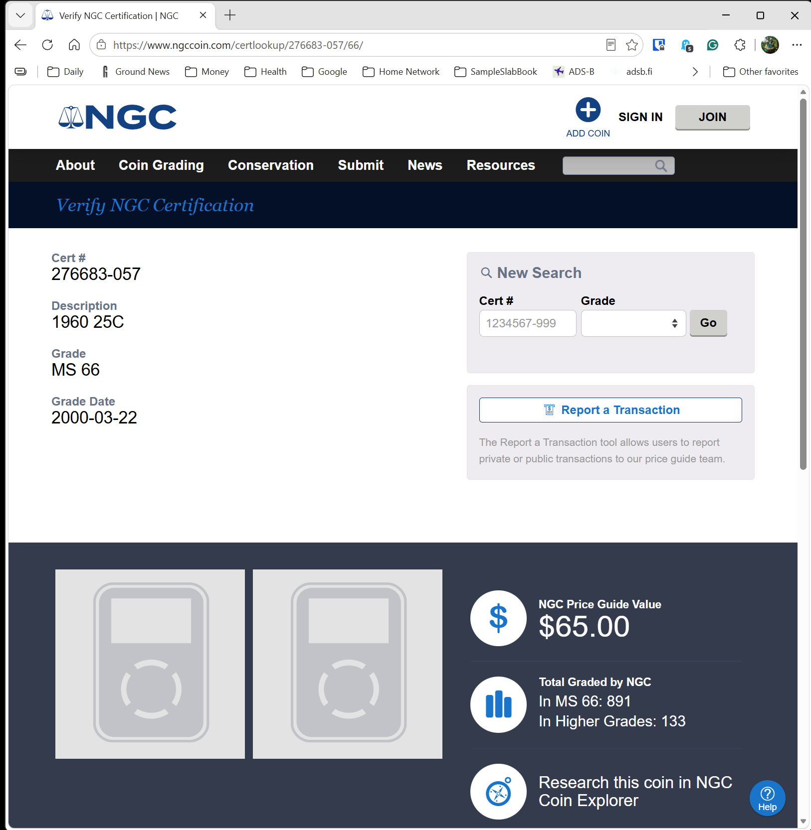Click the first coin slab placeholder image

coord(150,664)
